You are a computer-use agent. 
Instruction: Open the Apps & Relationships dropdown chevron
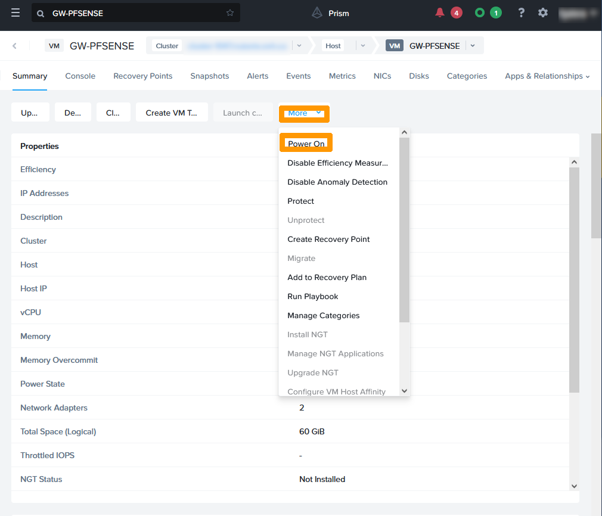click(x=587, y=76)
